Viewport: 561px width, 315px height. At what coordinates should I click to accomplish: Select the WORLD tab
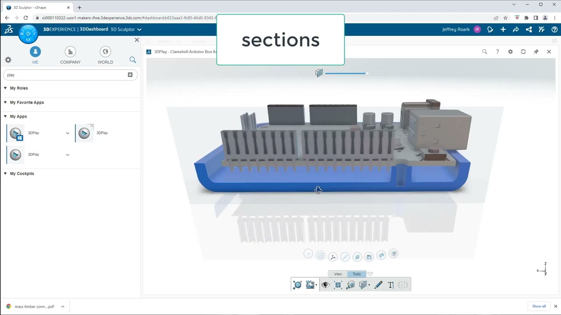(x=105, y=56)
